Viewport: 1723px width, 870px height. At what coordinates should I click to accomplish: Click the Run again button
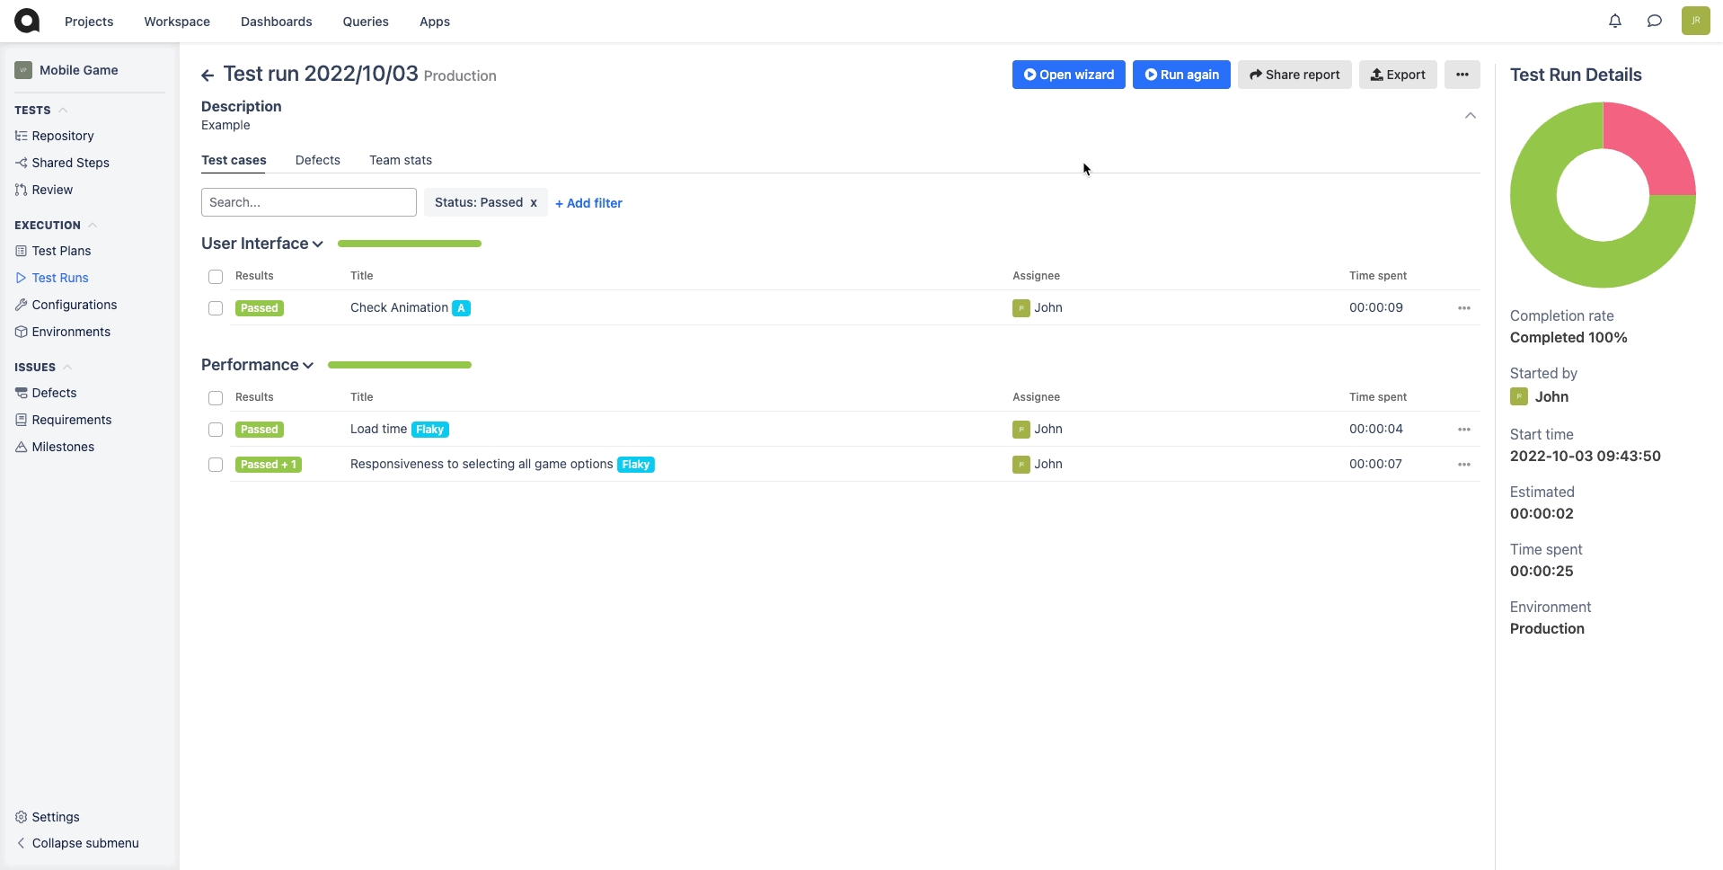point(1180,75)
